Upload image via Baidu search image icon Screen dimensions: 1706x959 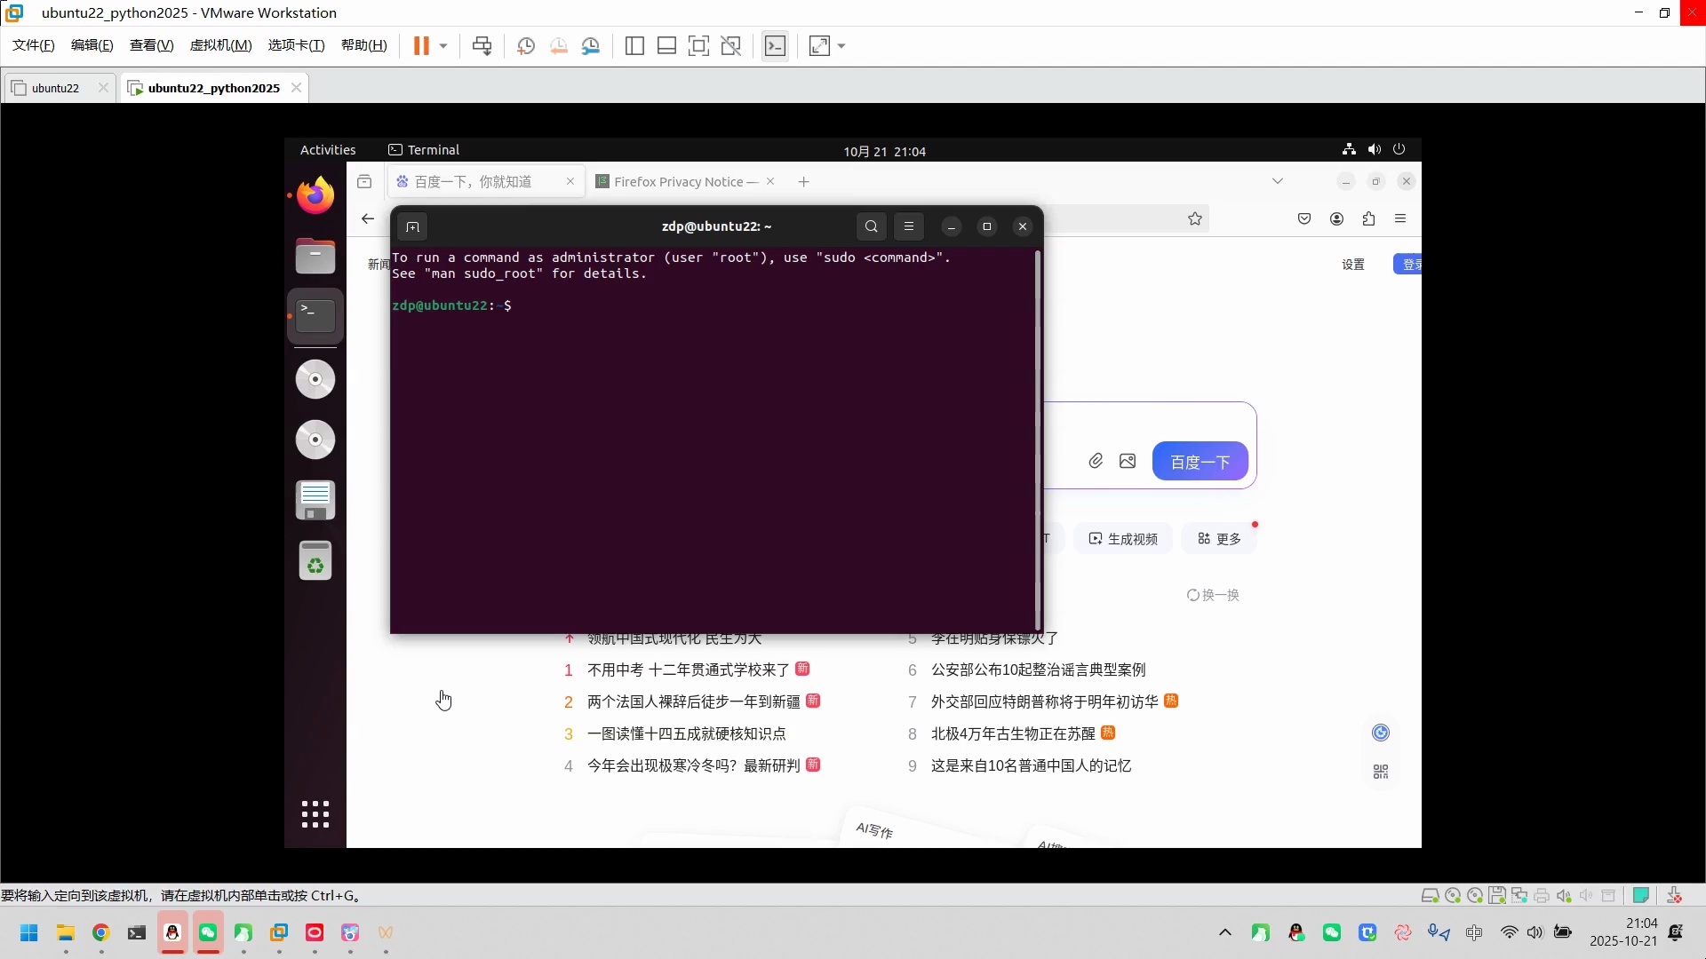point(1128,461)
